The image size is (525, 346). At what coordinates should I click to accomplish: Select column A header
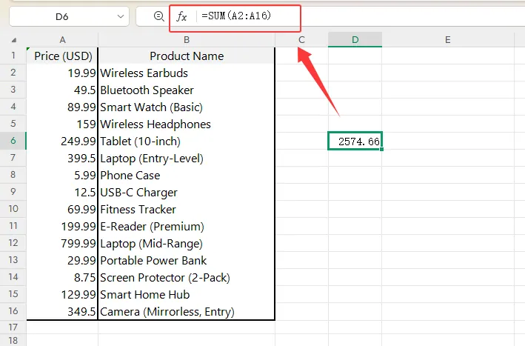pos(62,39)
